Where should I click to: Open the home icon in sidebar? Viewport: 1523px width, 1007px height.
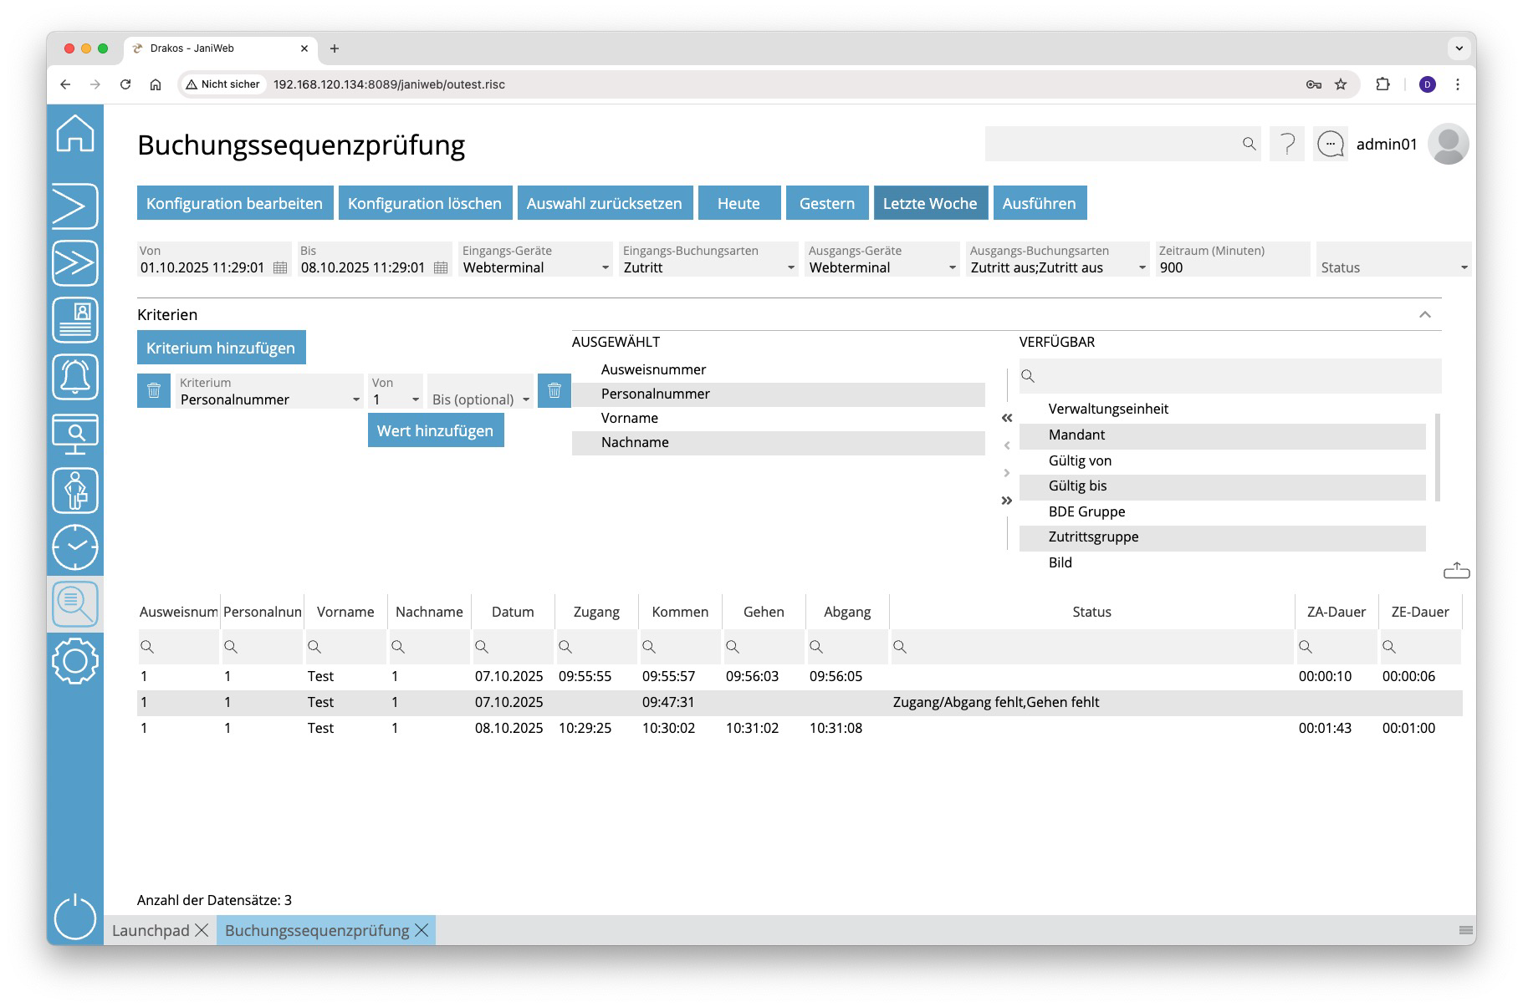[x=75, y=134]
